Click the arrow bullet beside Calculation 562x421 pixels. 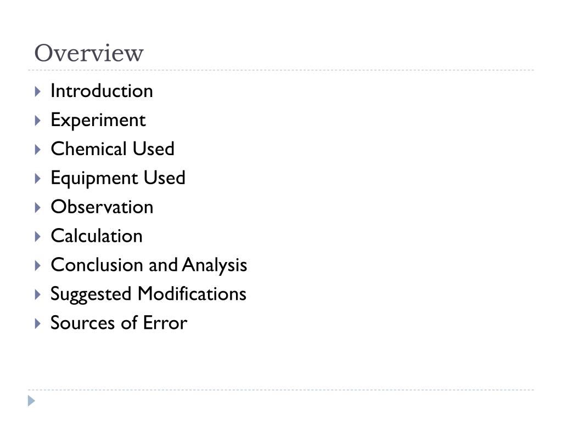coord(38,237)
